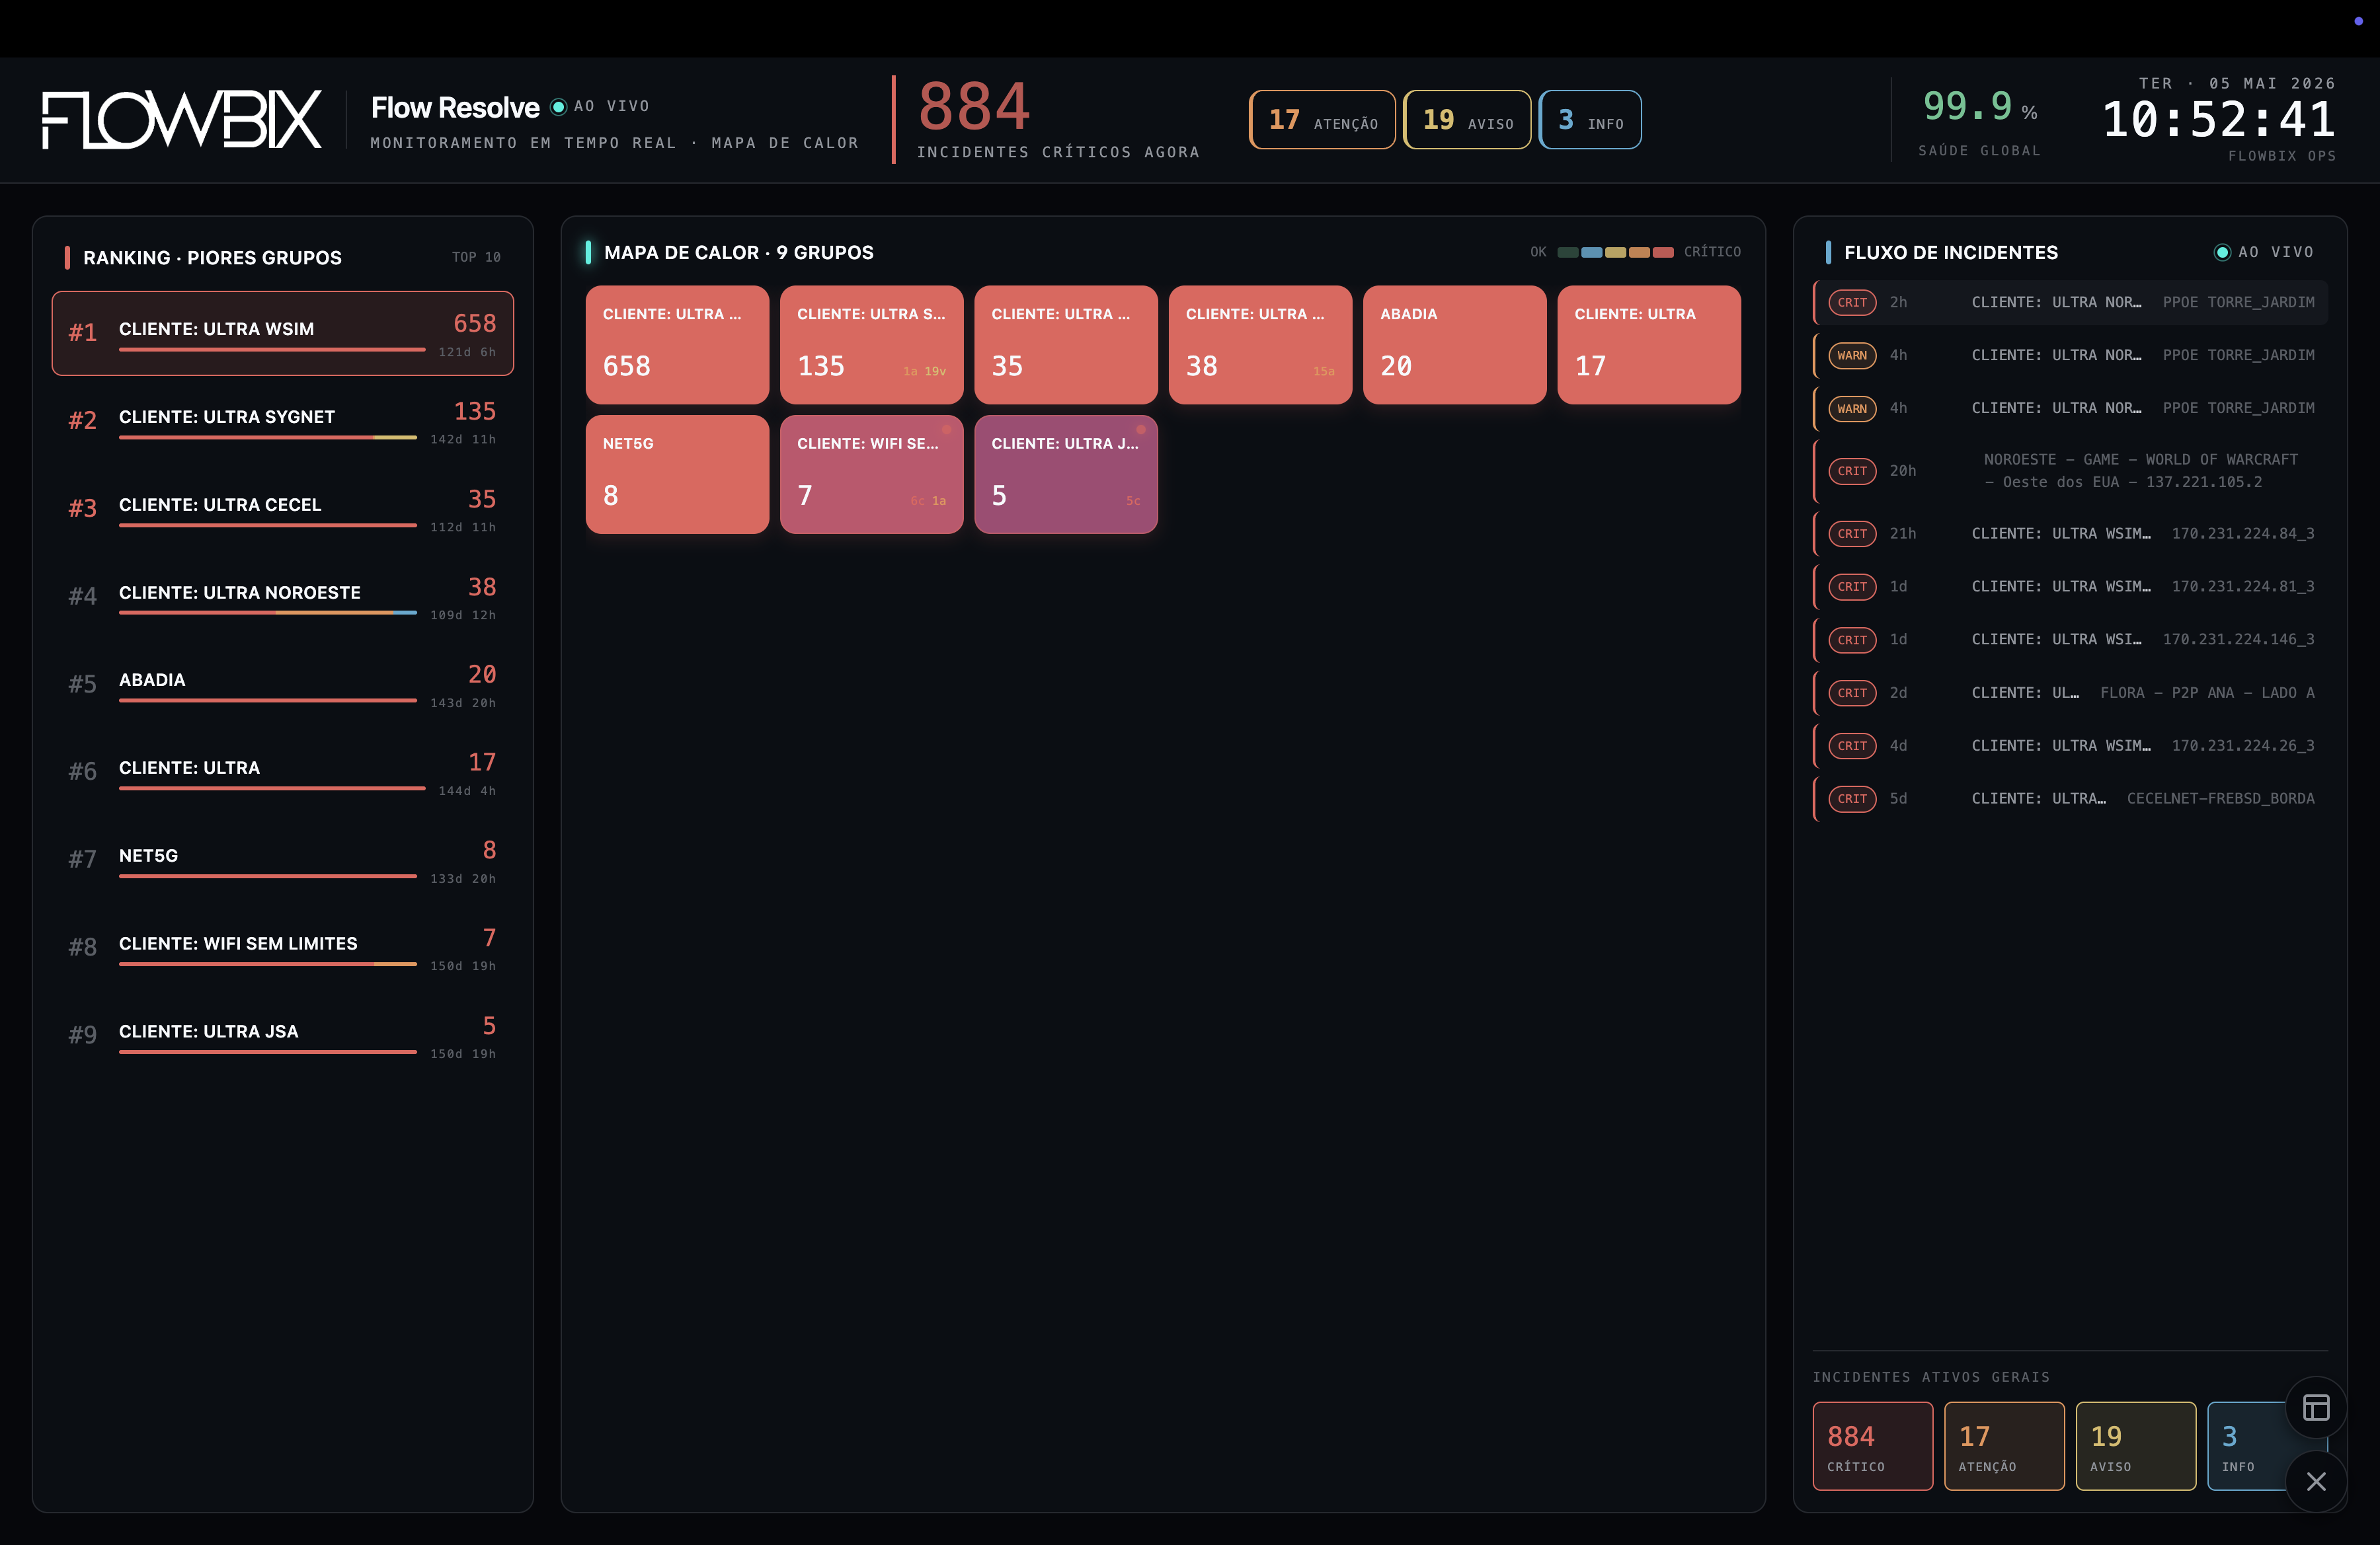
Task: Click the 10:52:41 clock
Action: coord(2219,120)
